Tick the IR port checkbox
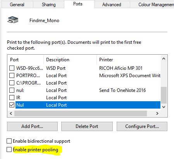 tap(12, 98)
